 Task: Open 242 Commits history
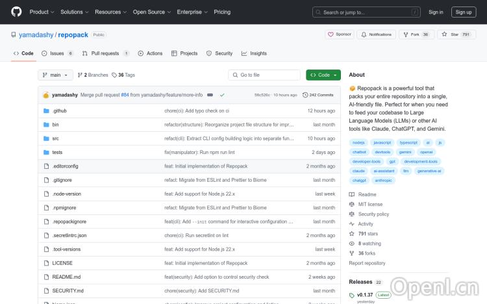point(318,95)
